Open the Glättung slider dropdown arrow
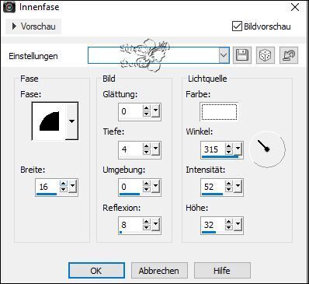 [155, 111]
